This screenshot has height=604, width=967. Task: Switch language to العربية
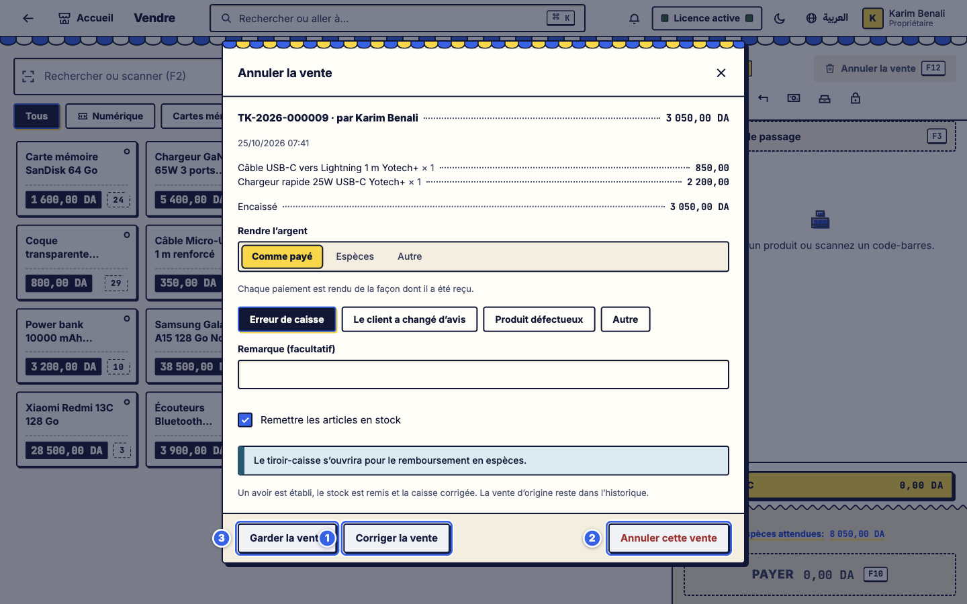[x=827, y=18]
